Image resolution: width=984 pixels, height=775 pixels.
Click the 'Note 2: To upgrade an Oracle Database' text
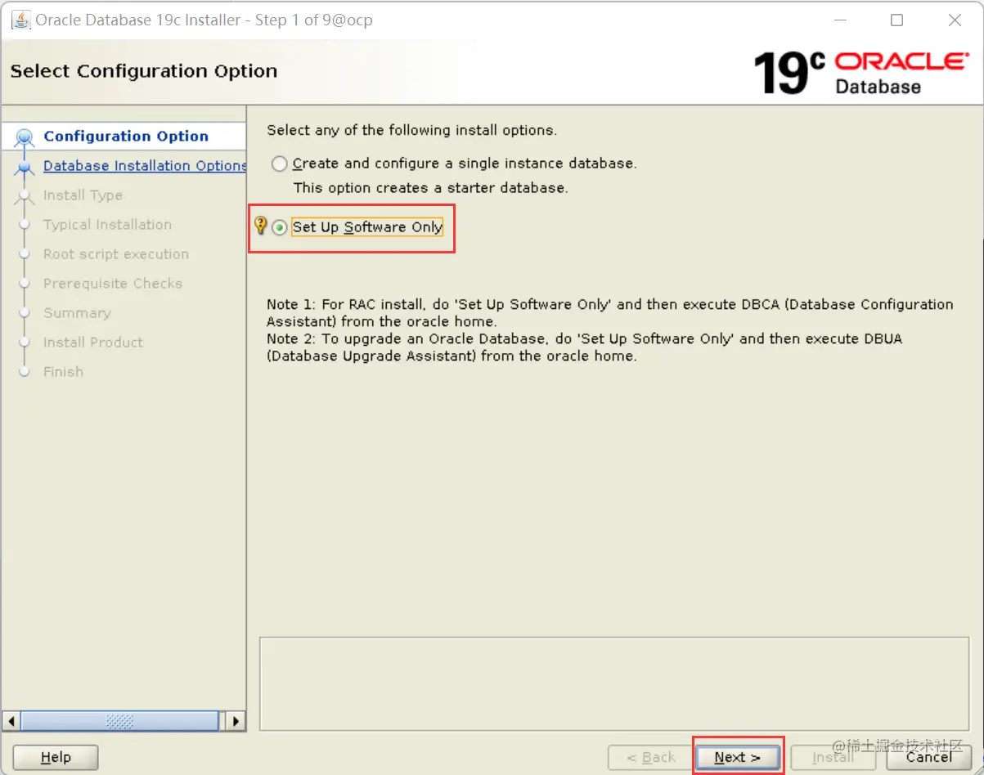[584, 347]
